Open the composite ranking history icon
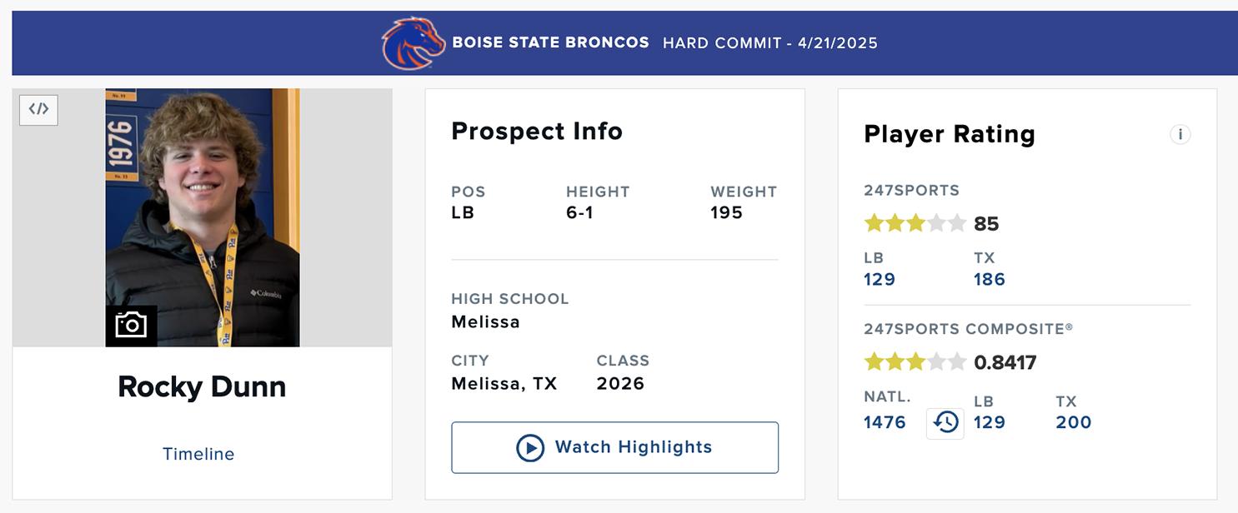1238x513 pixels. pyautogui.click(x=945, y=423)
